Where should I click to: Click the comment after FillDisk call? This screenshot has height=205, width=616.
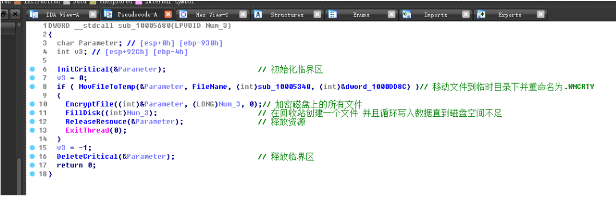point(381,113)
